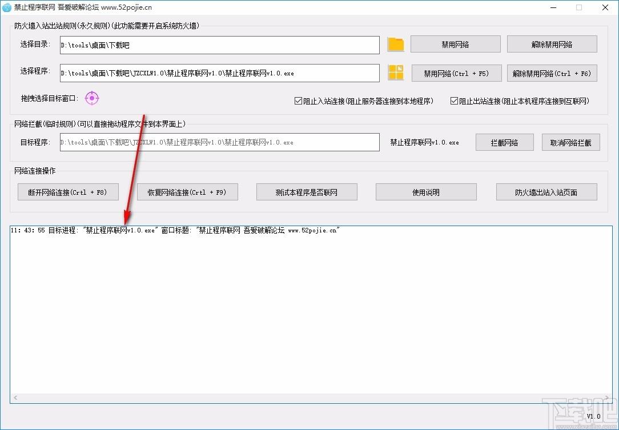Click the 拦截网络 button
619x430 pixels.
504,142
